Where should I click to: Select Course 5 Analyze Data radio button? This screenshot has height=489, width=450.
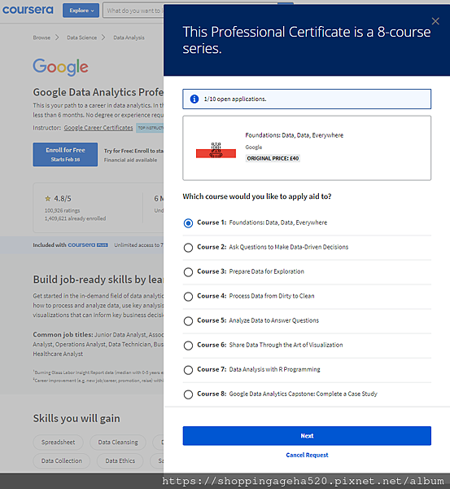coord(188,321)
